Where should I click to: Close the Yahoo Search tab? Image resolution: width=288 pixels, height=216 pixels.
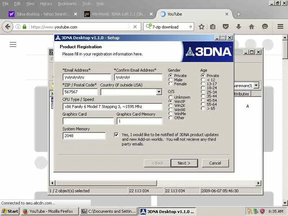point(76,14)
